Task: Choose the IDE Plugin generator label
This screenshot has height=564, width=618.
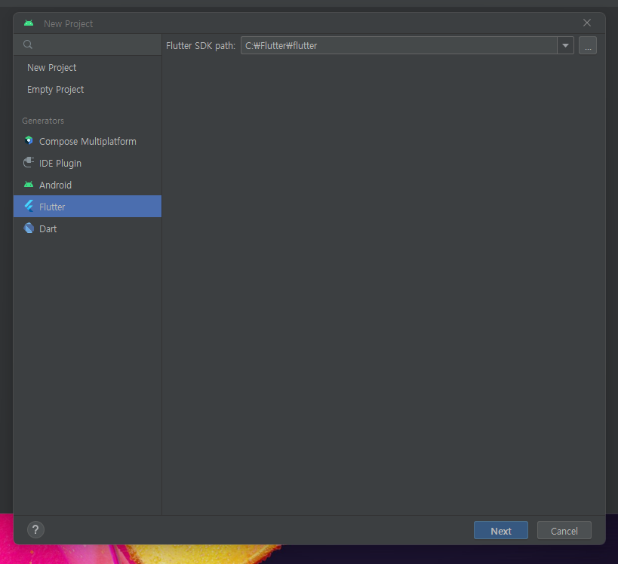Action: click(x=60, y=164)
